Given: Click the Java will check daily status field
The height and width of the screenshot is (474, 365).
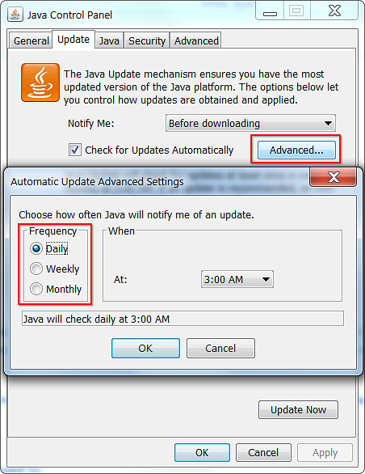Looking at the screenshot, I should [182, 319].
